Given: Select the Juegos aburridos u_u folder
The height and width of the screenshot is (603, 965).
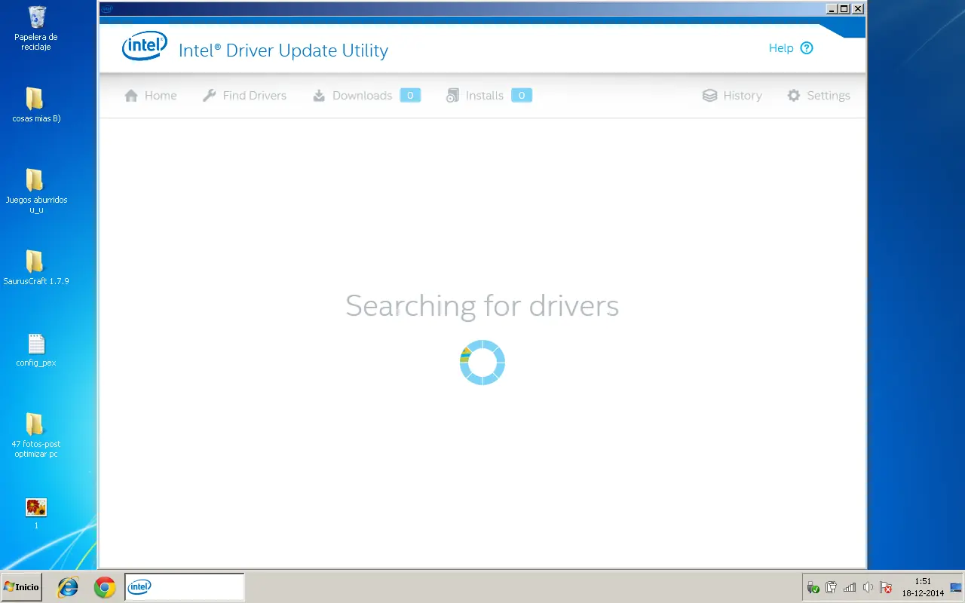Looking at the screenshot, I should point(36,191).
